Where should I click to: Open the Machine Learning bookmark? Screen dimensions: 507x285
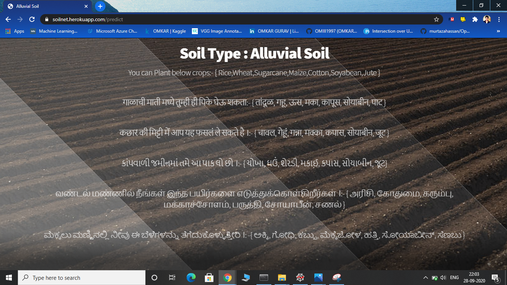click(54, 31)
